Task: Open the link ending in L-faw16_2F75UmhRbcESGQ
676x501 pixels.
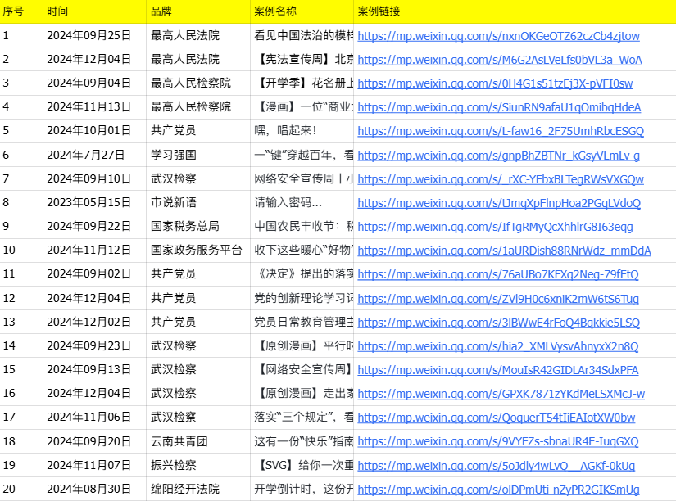Action: [501, 130]
